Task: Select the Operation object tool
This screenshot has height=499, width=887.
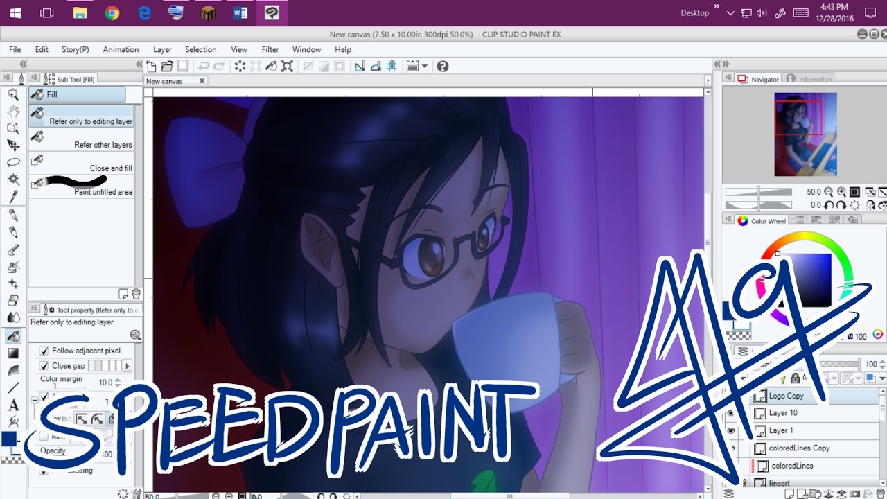Action: [13, 128]
